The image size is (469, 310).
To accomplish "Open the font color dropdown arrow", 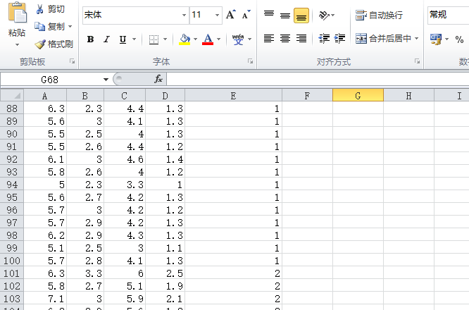I will [218, 39].
